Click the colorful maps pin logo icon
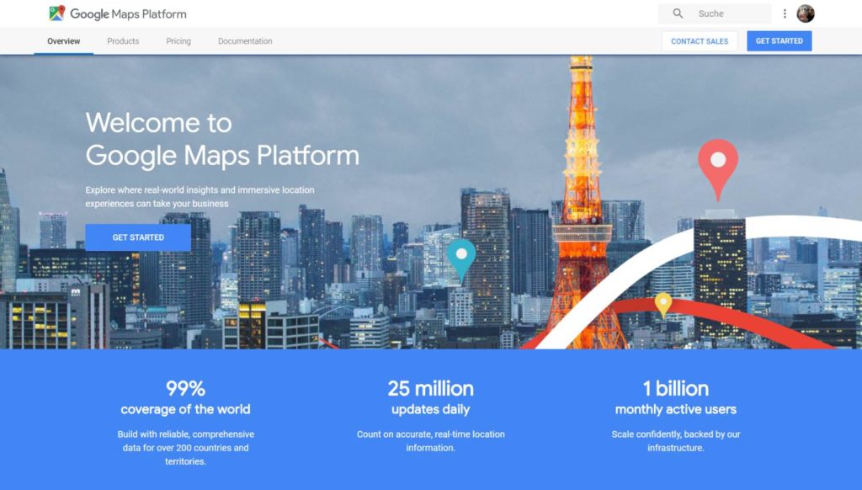 pos(55,13)
